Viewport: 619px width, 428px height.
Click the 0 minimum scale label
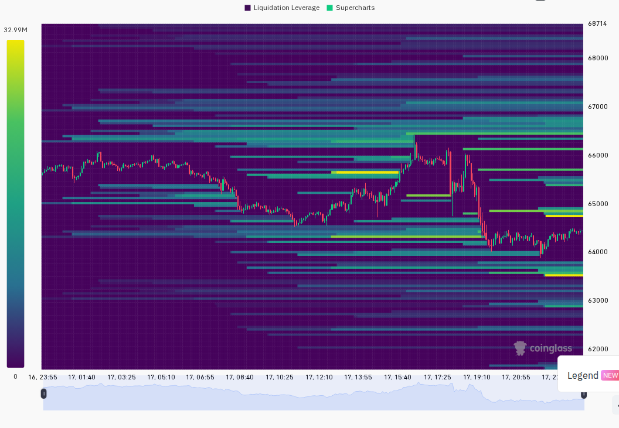pyautogui.click(x=15, y=376)
